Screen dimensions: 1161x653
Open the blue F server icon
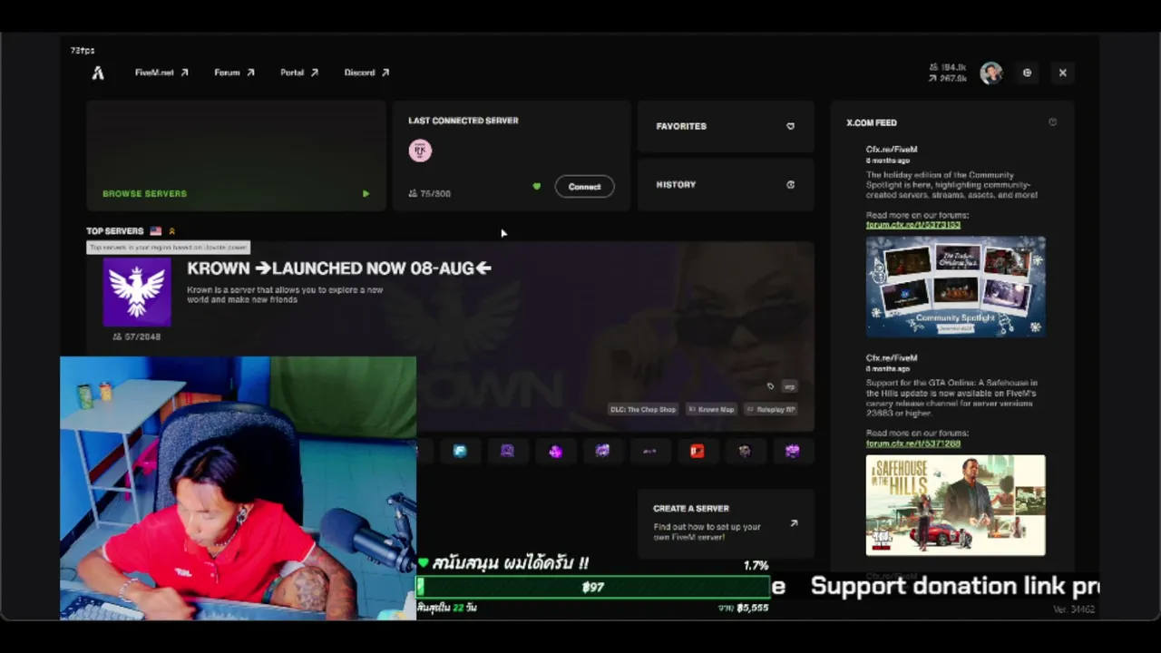[460, 451]
